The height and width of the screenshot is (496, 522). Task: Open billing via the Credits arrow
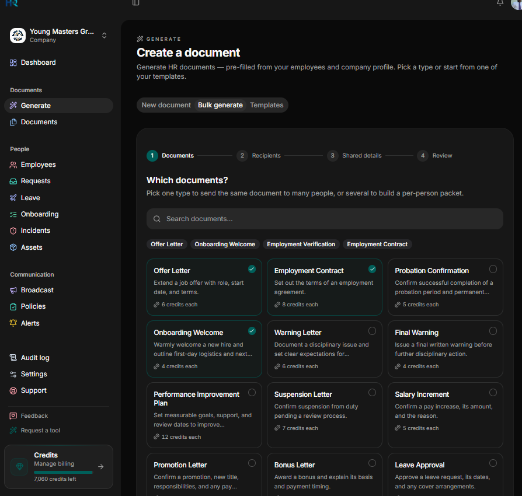point(101,467)
